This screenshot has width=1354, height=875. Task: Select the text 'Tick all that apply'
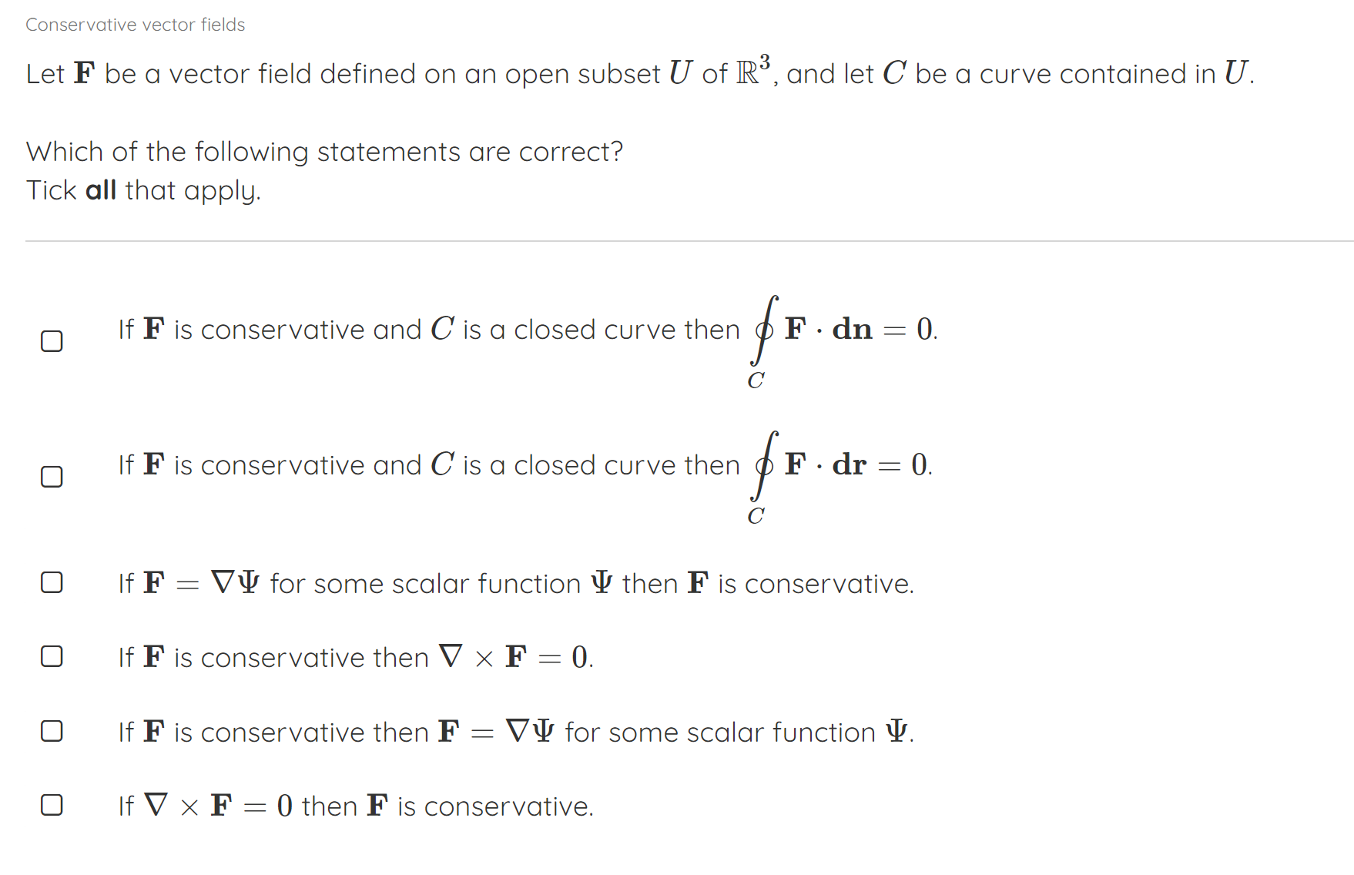click(x=143, y=190)
